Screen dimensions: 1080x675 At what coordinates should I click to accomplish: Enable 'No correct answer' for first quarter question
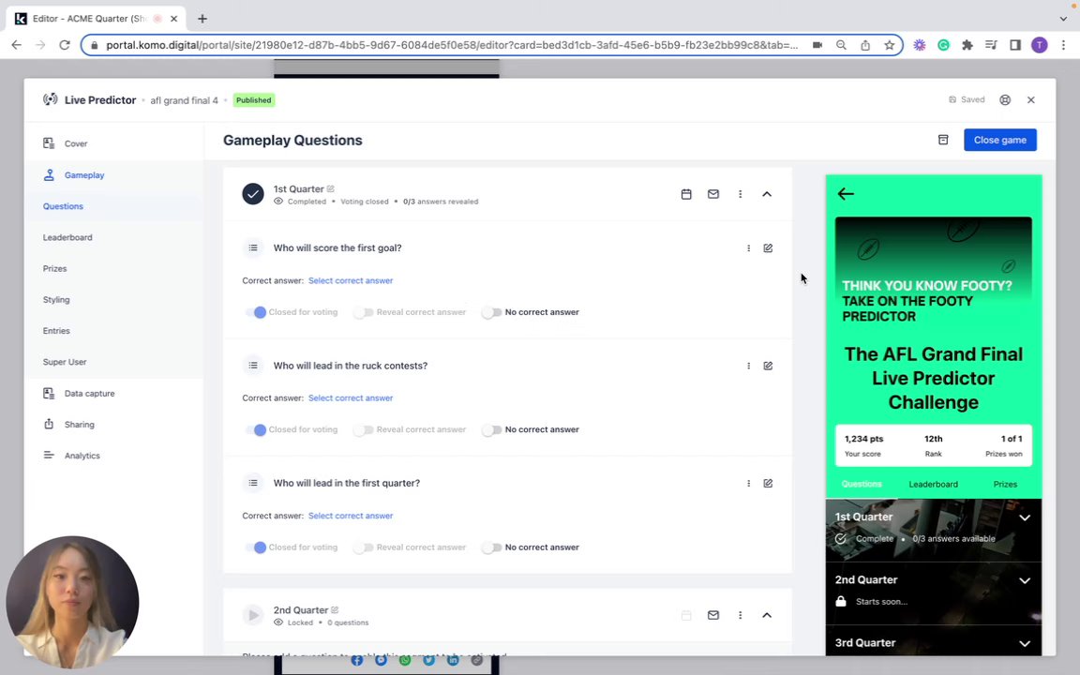(492, 547)
